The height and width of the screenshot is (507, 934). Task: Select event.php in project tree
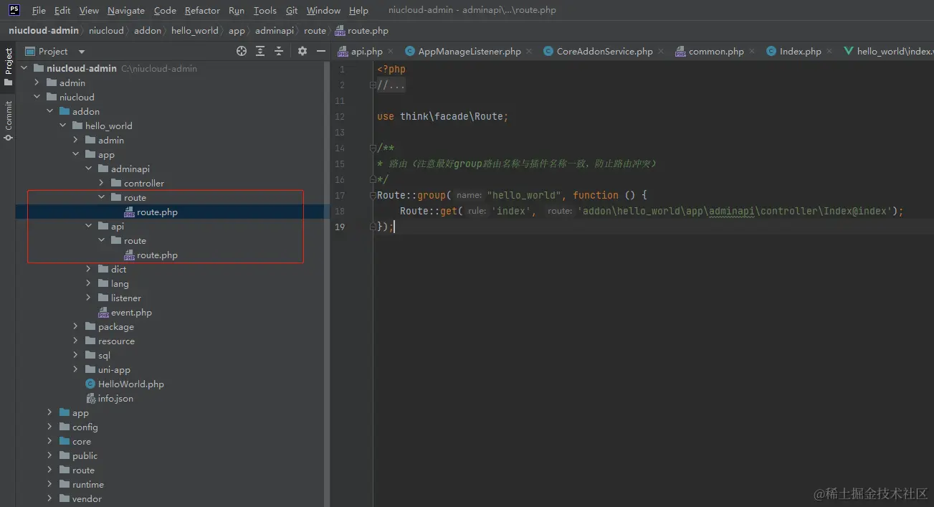[125, 312]
